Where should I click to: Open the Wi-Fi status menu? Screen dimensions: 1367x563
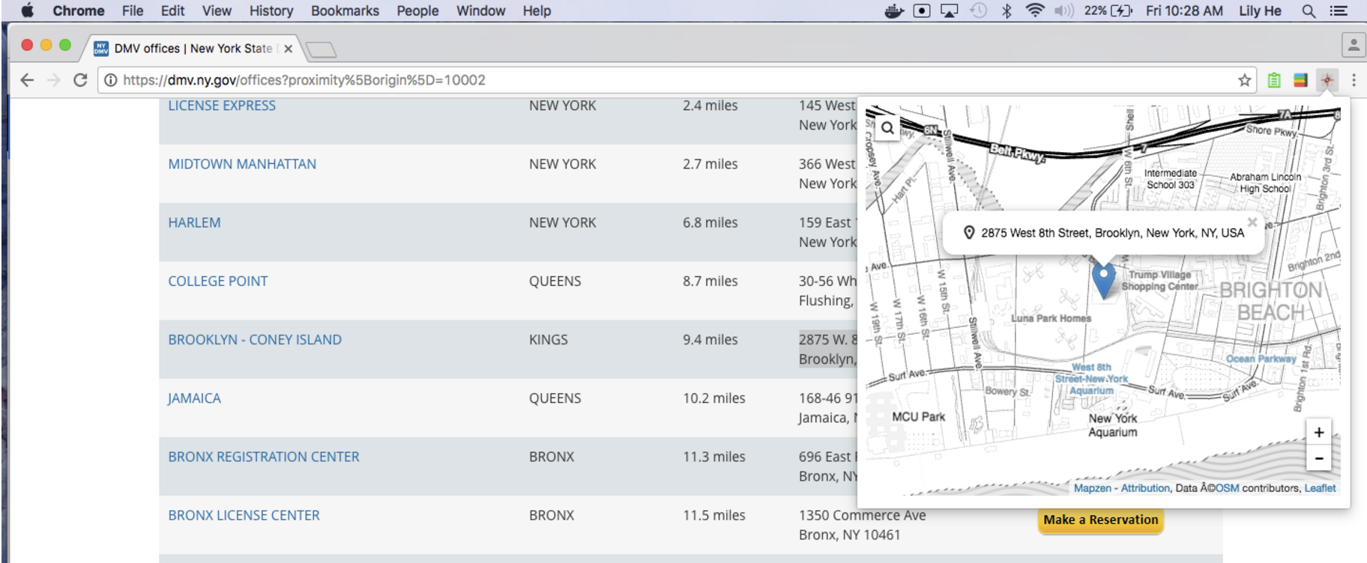(x=1035, y=10)
